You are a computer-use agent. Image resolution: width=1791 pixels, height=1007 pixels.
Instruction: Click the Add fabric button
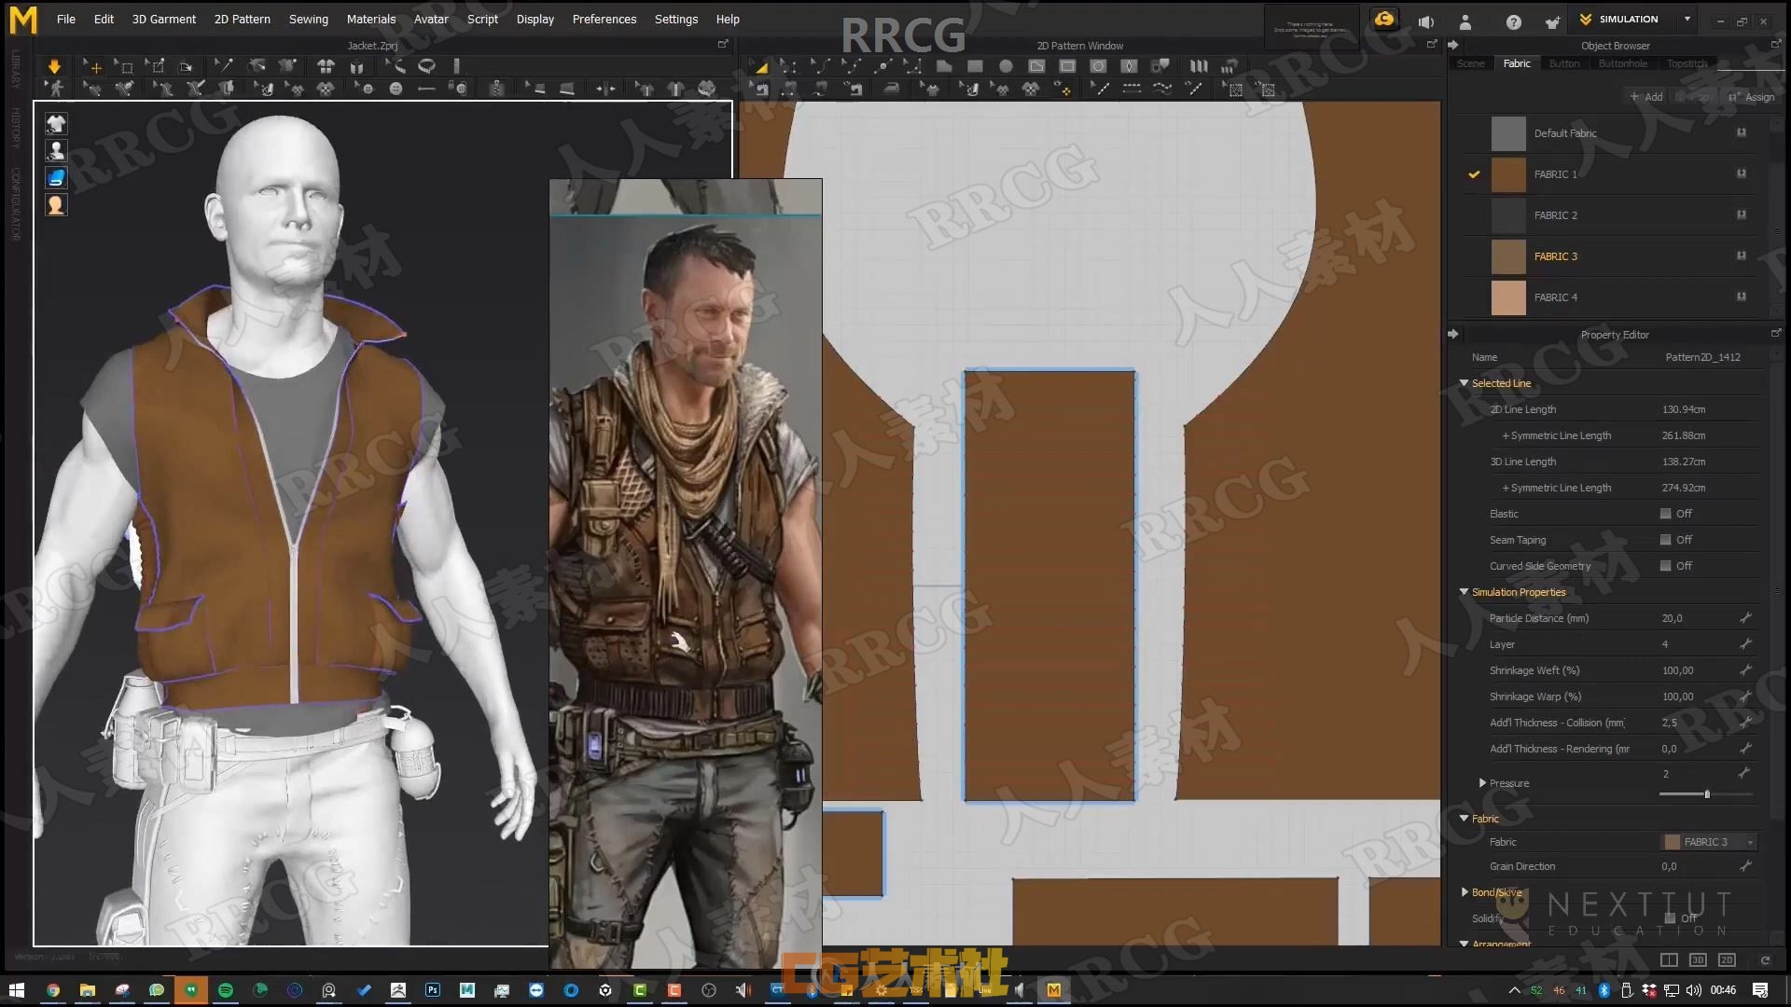click(x=1646, y=97)
